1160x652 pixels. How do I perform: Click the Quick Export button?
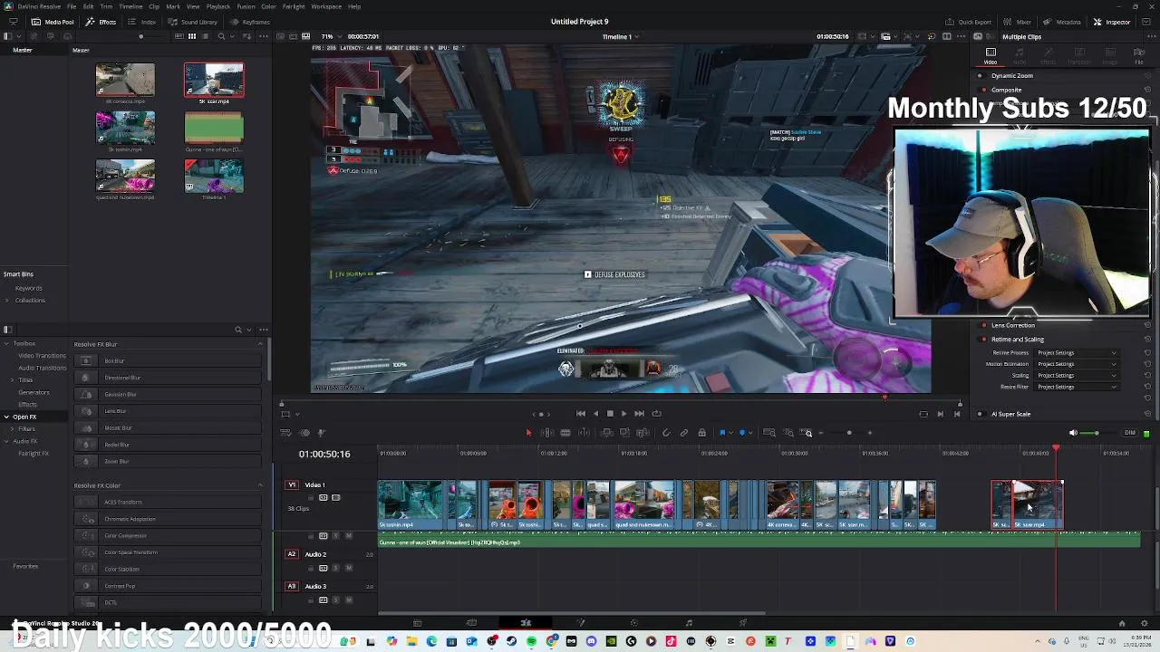969,22
